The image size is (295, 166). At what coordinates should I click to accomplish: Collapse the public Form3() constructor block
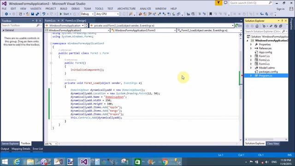tap(51, 63)
